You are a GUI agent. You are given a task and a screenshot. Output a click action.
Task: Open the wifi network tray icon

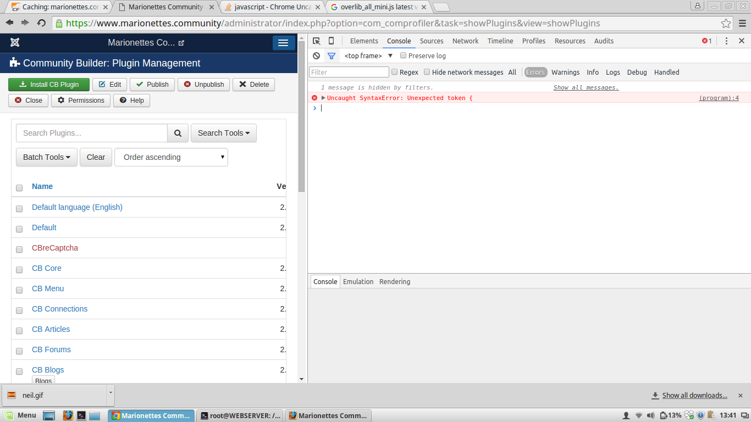pos(638,415)
